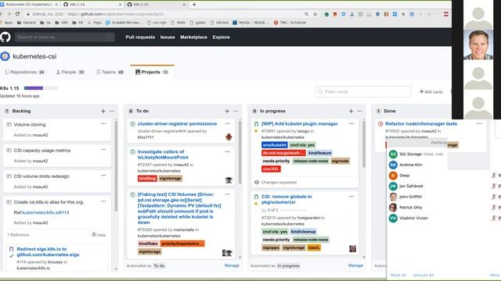Viewport: 501px width, 281px height.
Task: Open CSI: remove globals in pkg/volume/csi
Action: 287,200
